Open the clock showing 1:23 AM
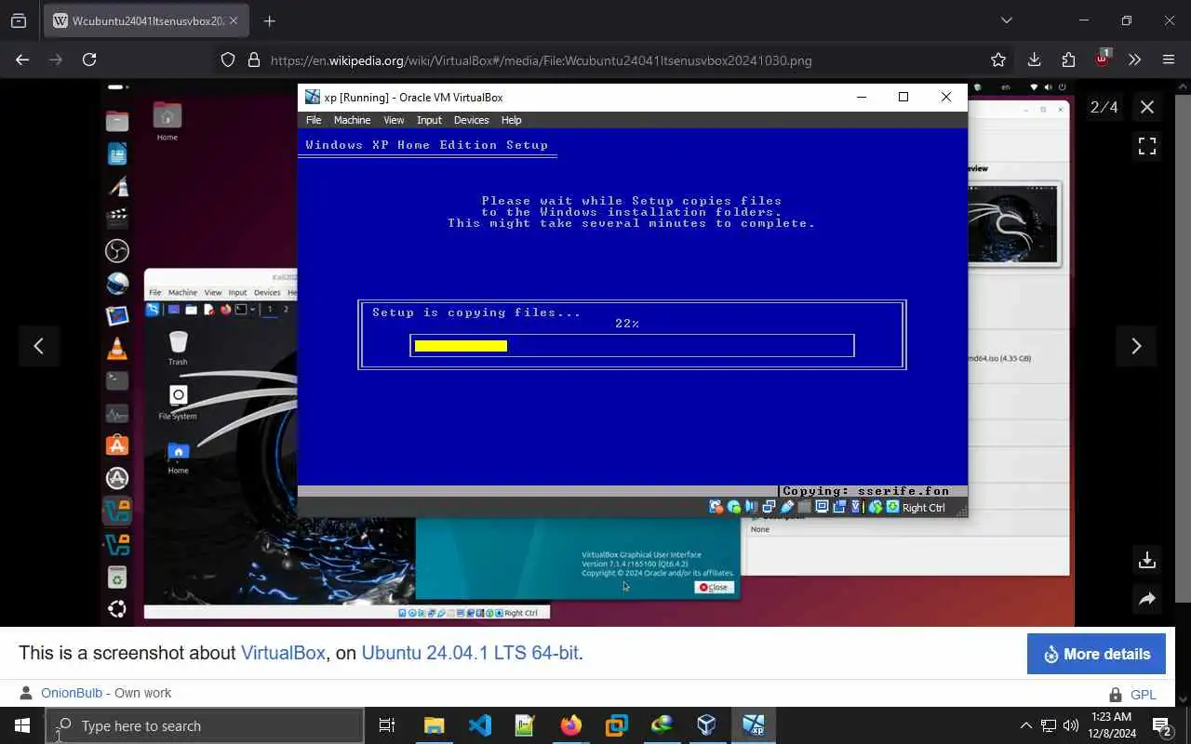 (x=1110, y=724)
